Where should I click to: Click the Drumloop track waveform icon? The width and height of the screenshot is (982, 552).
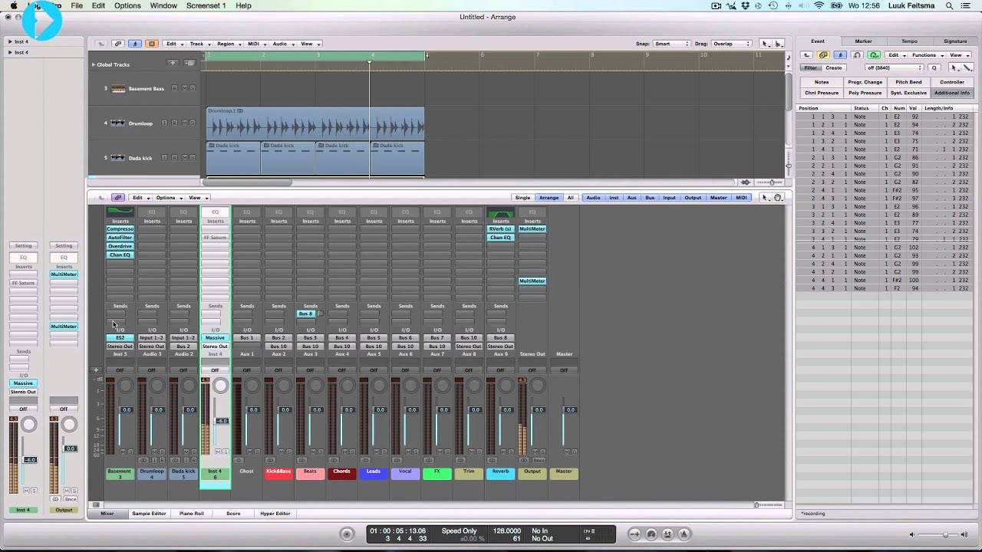tap(118, 123)
